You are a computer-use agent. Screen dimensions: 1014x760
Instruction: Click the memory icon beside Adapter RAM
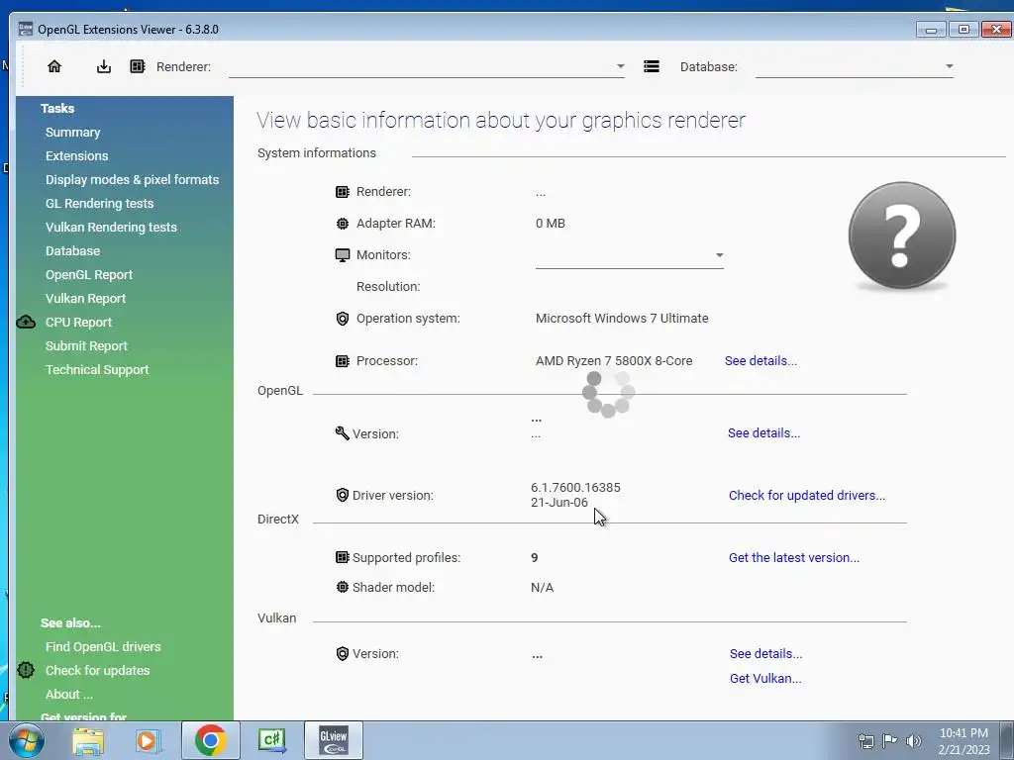(342, 224)
